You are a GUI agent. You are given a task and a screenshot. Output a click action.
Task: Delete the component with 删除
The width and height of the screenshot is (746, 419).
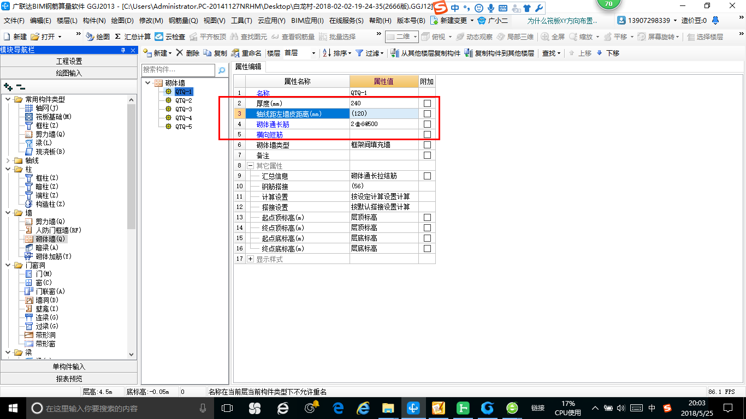point(187,53)
